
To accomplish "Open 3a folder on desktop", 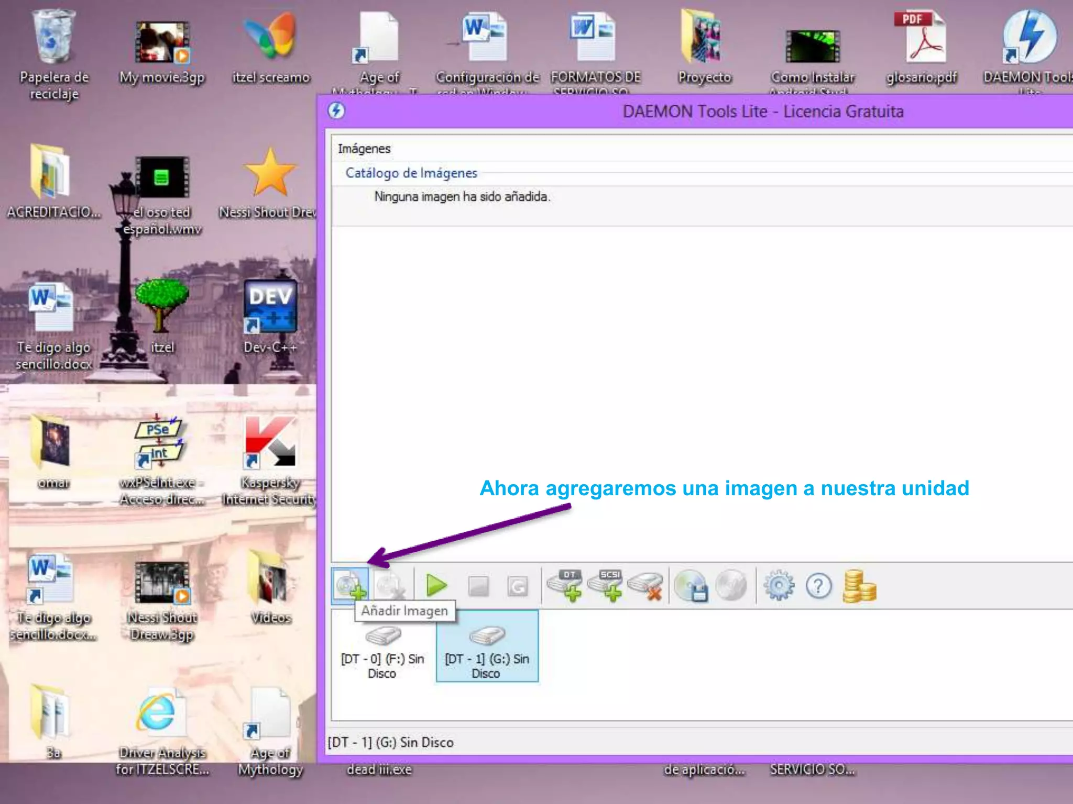I will click(53, 722).
